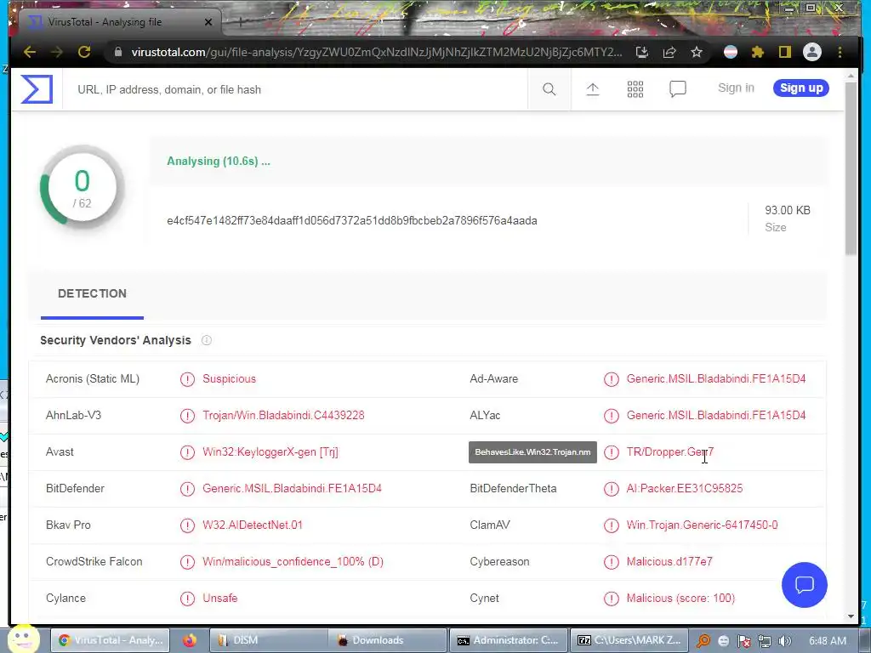Click ClamAV Win.Trojan.Generic-6417450-0 result
Viewport: 871px width, 653px height.
point(702,525)
